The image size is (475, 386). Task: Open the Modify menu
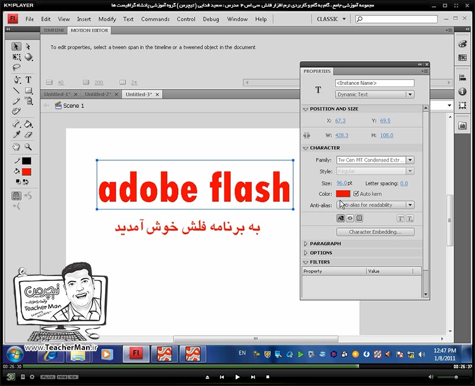pos(107,19)
